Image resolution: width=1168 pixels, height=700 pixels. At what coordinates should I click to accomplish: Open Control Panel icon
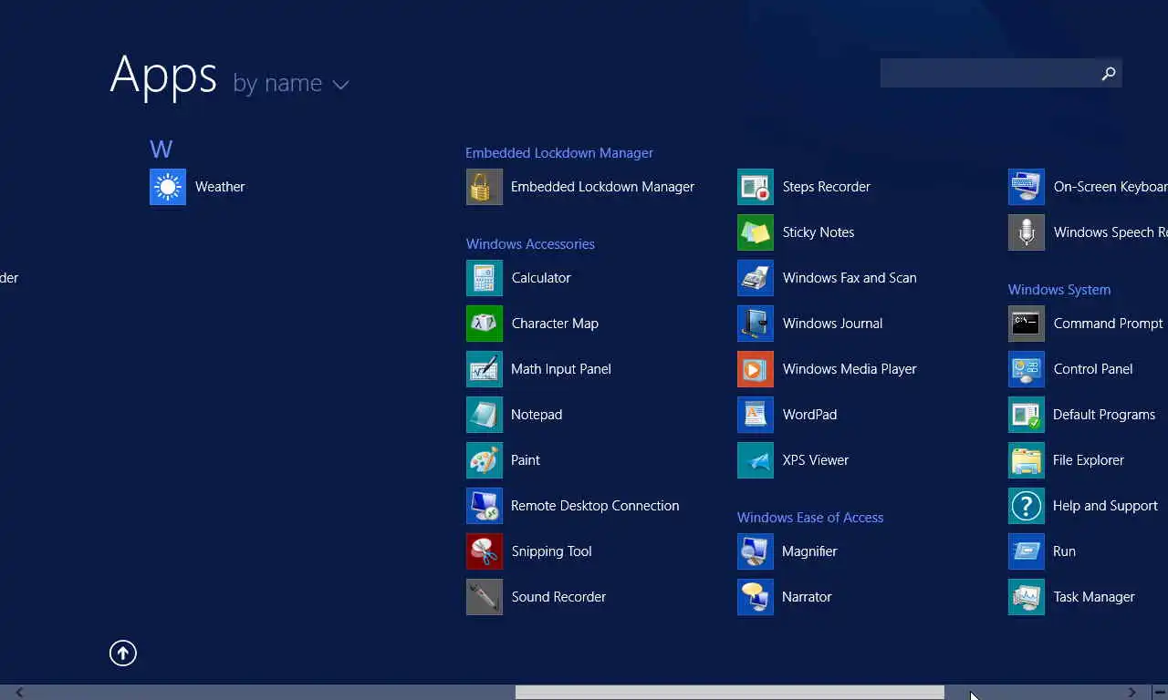pyautogui.click(x=1027, y=369)
